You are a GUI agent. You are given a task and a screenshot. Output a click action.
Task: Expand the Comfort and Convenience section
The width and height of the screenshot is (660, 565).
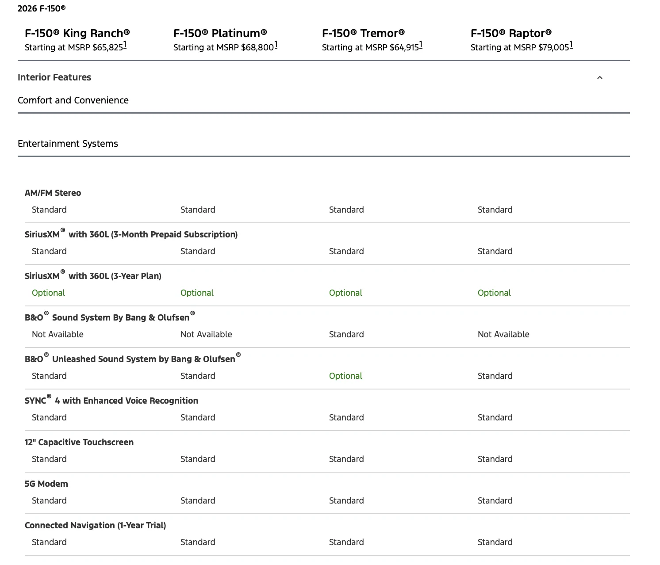pos(73,100)
